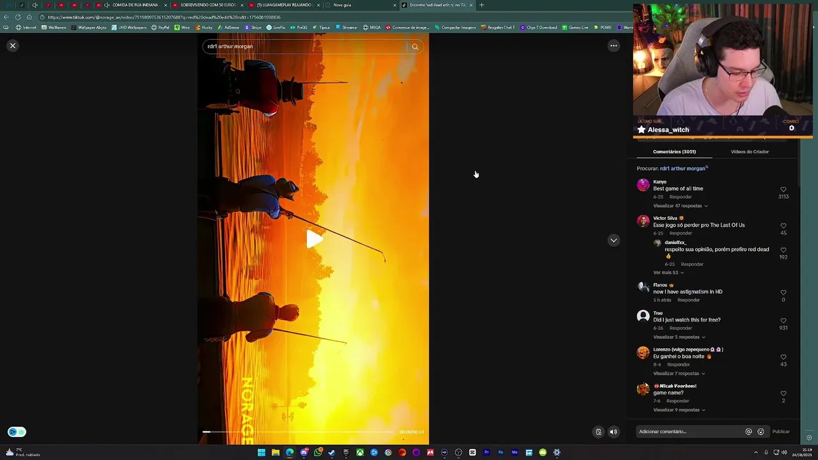Viewport: 818px width, 460px height.
Task: Play the video with the center play button
Action: [x=314, y=240]
